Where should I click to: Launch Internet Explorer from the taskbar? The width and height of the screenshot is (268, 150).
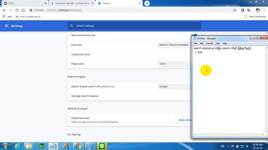17,146
